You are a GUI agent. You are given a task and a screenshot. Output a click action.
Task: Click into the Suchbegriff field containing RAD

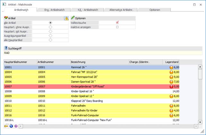point(103,53)
